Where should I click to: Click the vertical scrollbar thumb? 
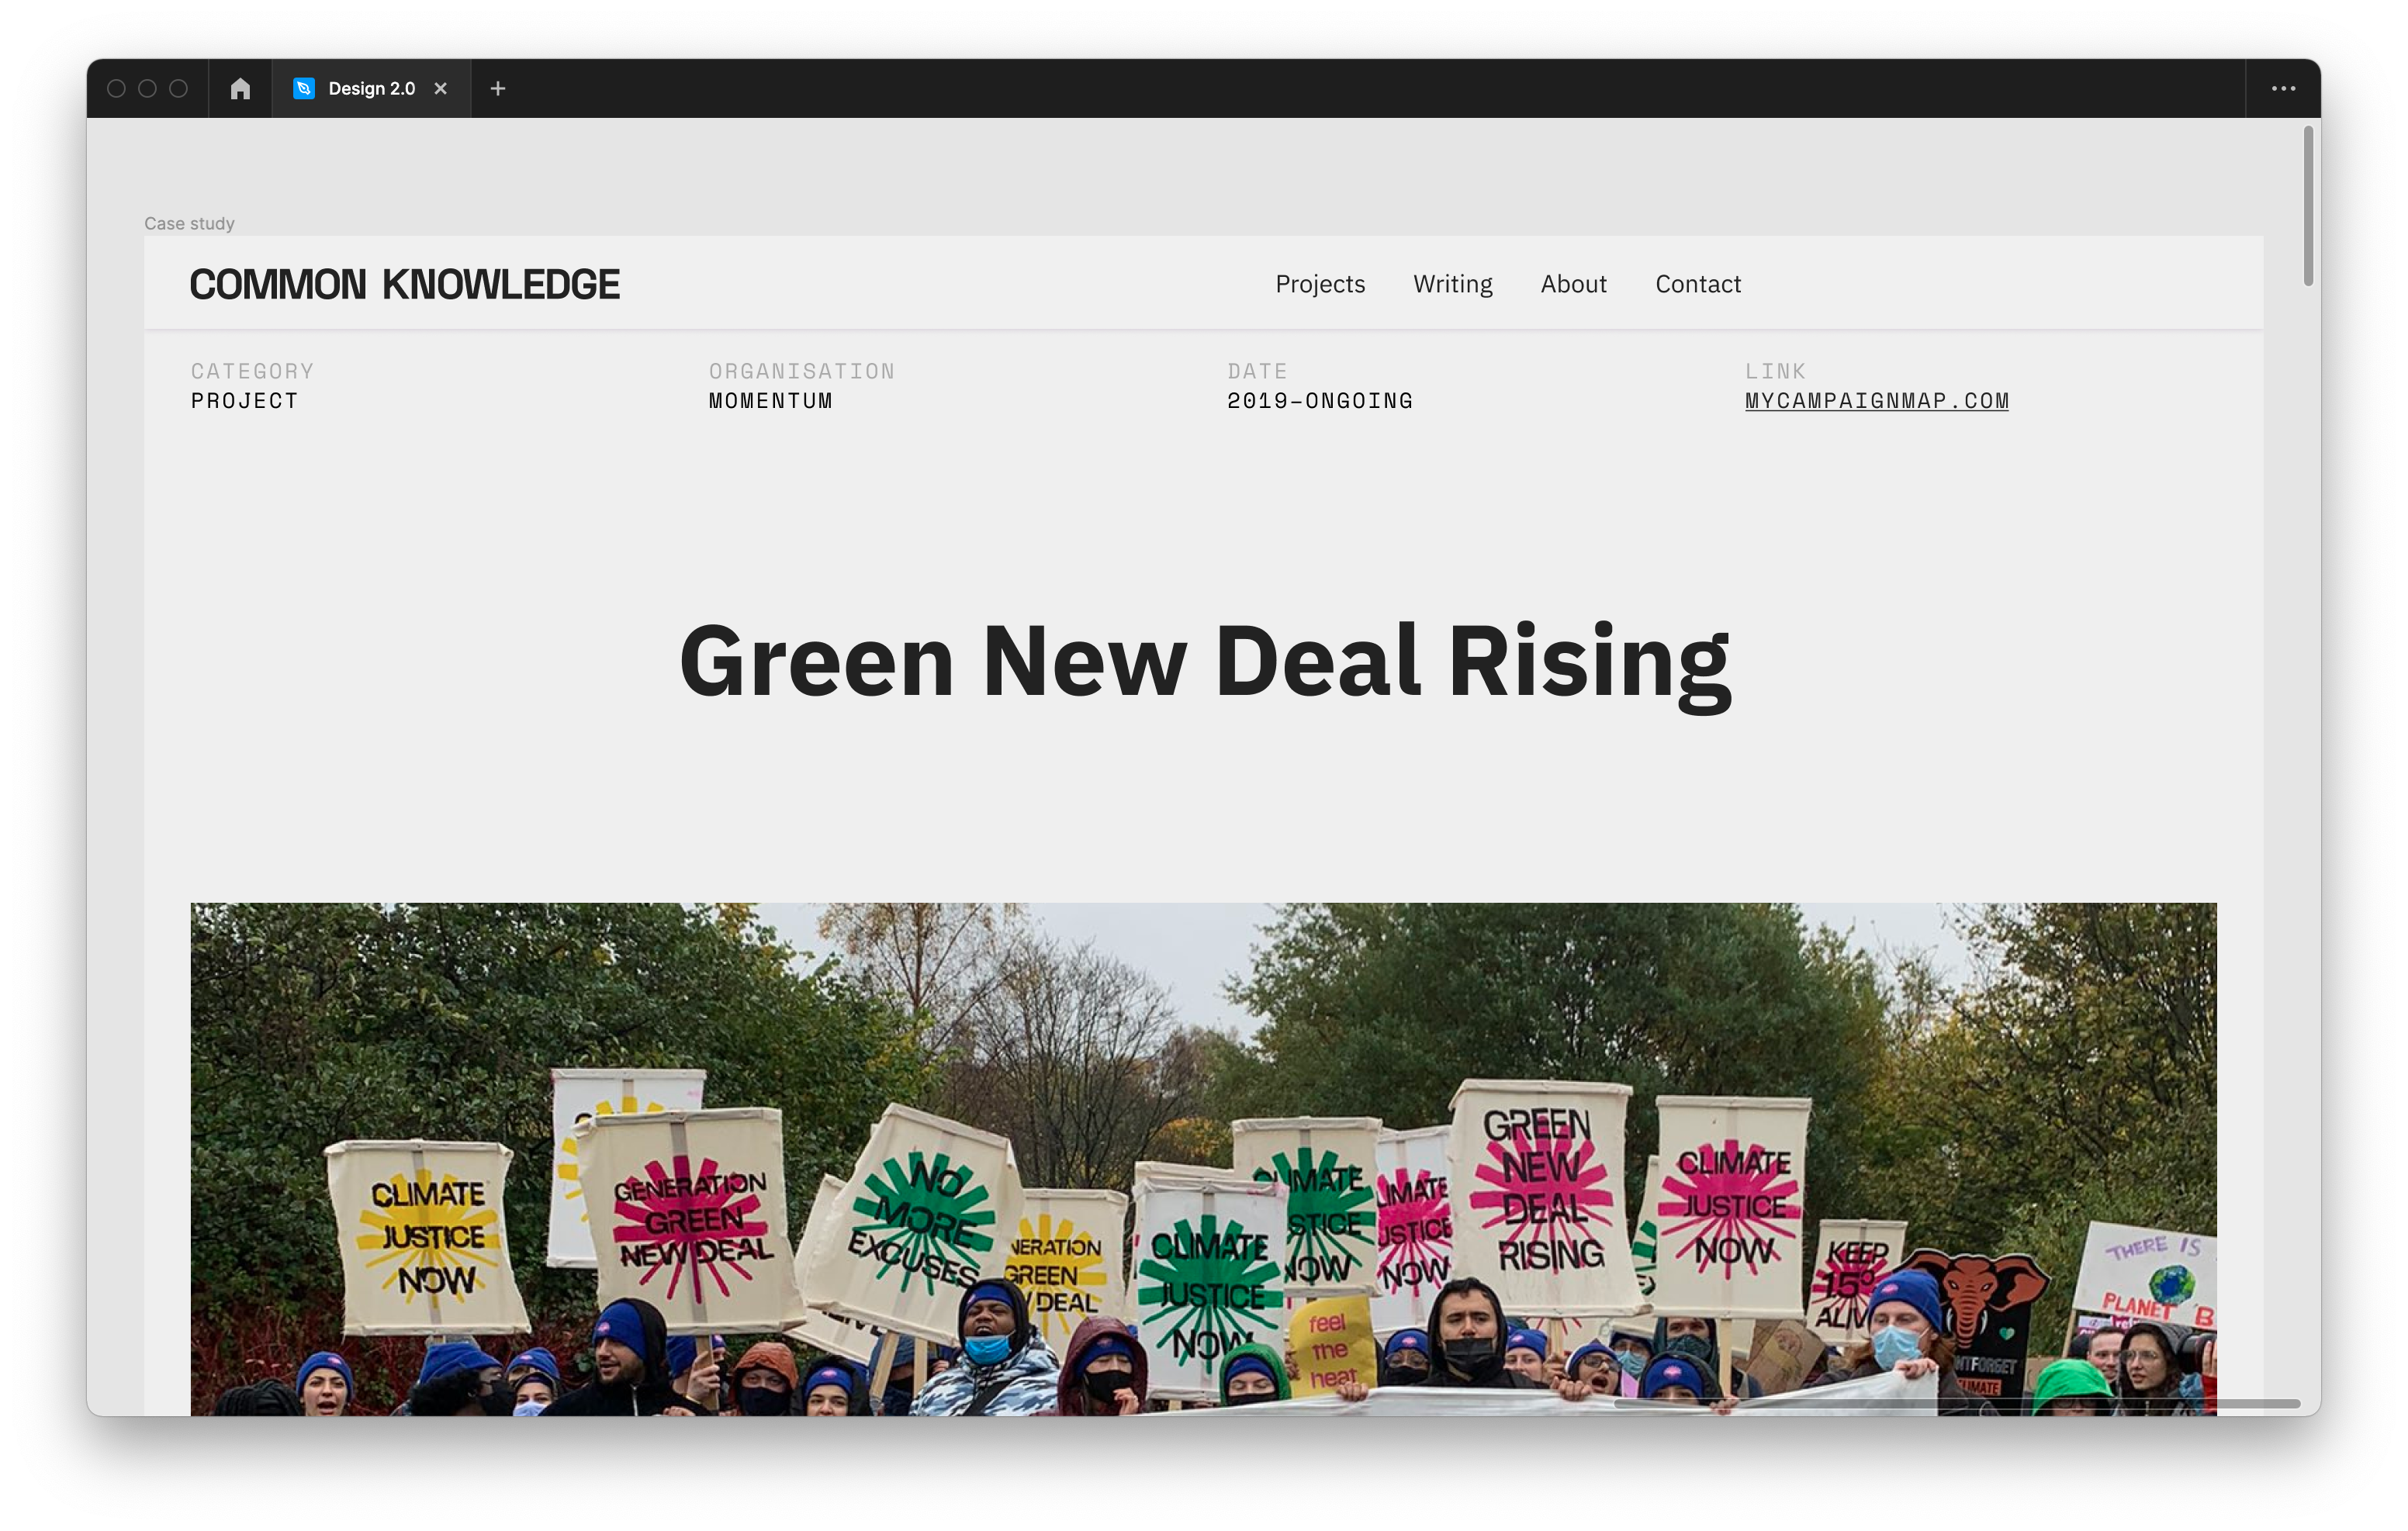pyautogui.click(x=2308, y=205)
